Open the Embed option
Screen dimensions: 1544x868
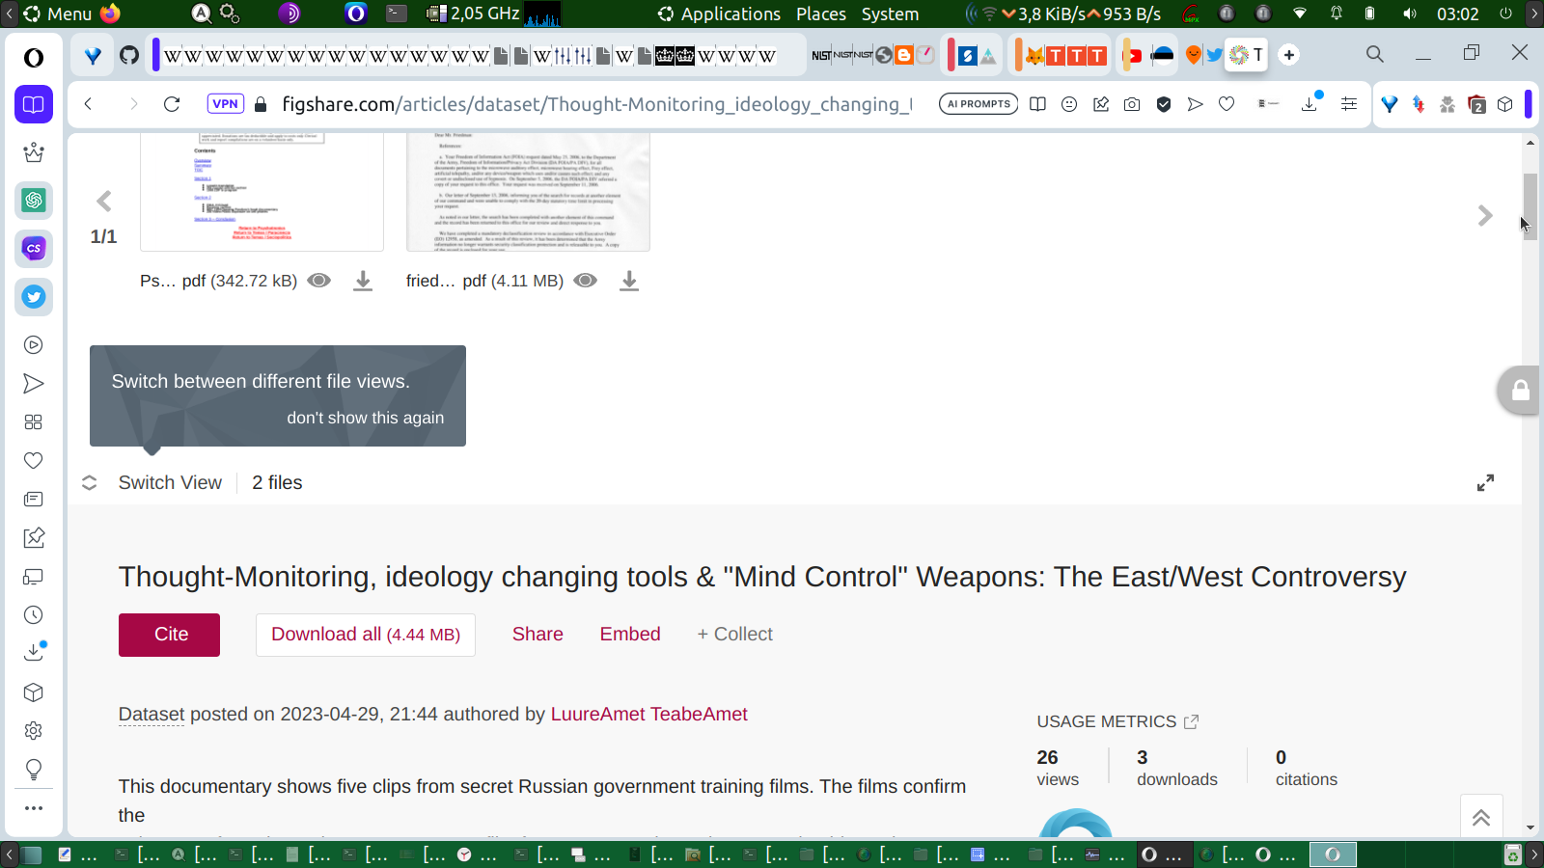coord(630,635)
